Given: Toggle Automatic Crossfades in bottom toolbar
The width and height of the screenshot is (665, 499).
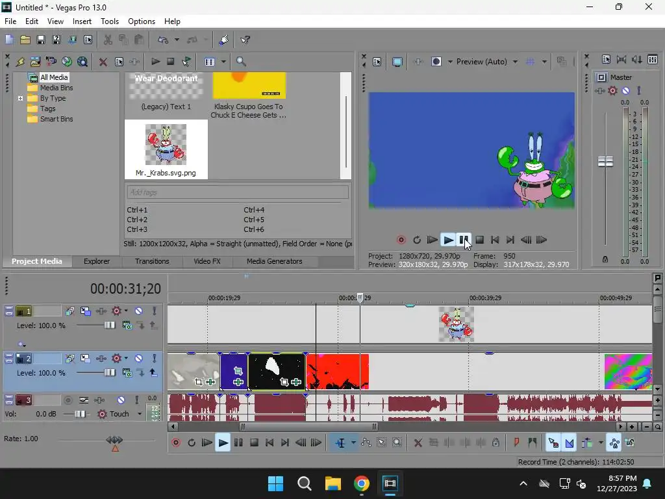Looking at the screenshot, I should pyautogui.click(x=569, y=443).
